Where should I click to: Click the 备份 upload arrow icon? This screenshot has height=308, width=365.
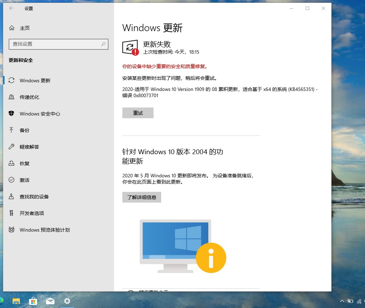[x=11, y=130]
